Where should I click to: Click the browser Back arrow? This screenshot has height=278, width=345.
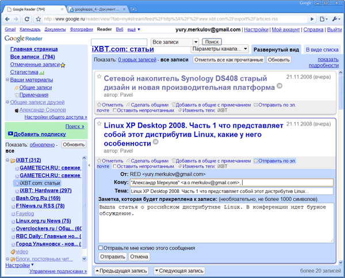[7, 19]
